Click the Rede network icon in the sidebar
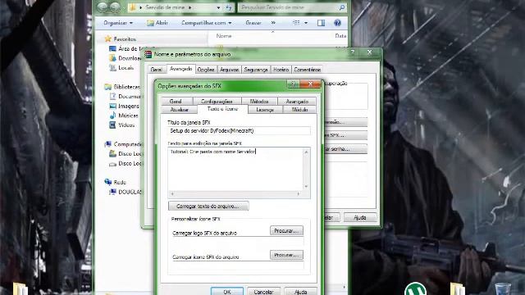525x295 pixels. point(107,182)
